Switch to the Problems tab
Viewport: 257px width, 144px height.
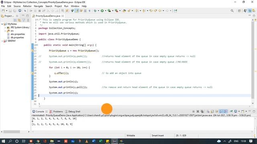coord(58,112)
